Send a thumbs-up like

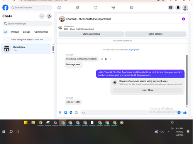tap(185, 113)
